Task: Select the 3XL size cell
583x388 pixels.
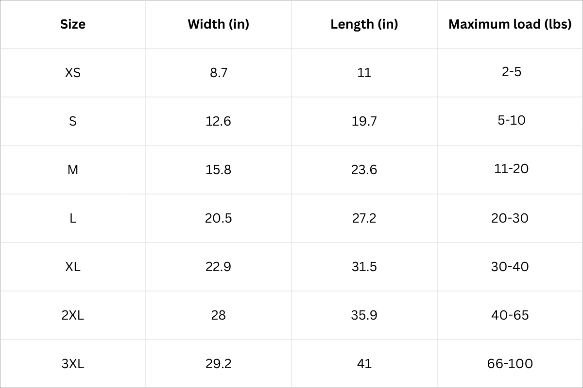Action: point(73,364)
